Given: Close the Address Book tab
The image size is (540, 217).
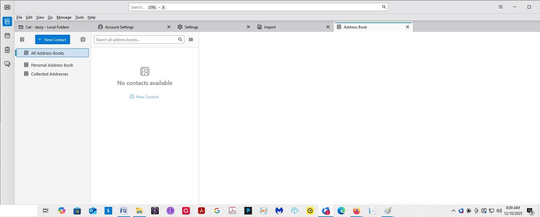Looking at the screenshot, I should point(408,27).
